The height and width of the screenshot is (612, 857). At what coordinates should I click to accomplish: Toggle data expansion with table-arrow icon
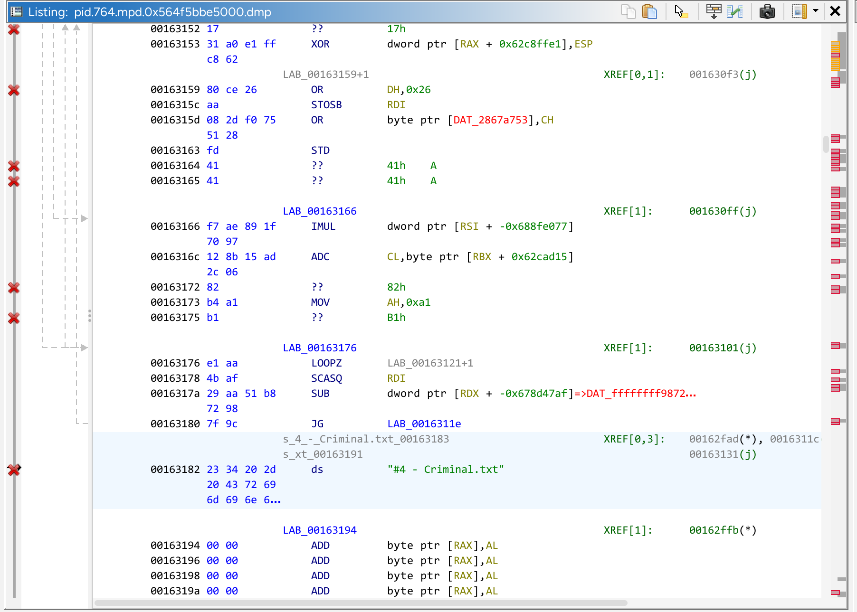tap(714, 11)
